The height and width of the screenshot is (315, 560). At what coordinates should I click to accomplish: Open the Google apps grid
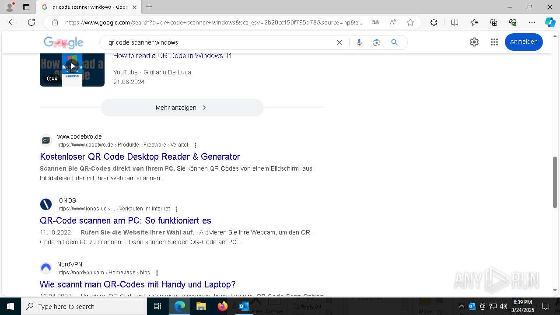pyautogui.click(x=494, y=42)
